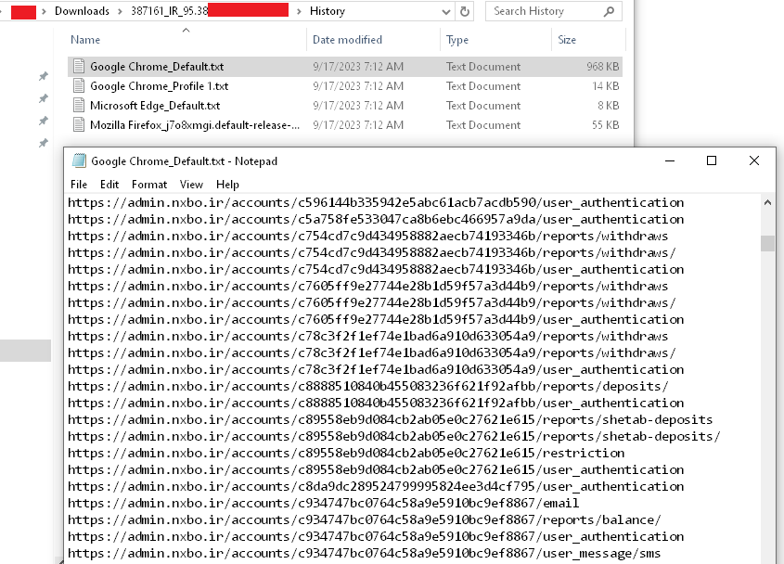Click the 387161_IR_95.38 breadcrumb folder
This screenshot has width=784, height=564.
click(170, 11)
